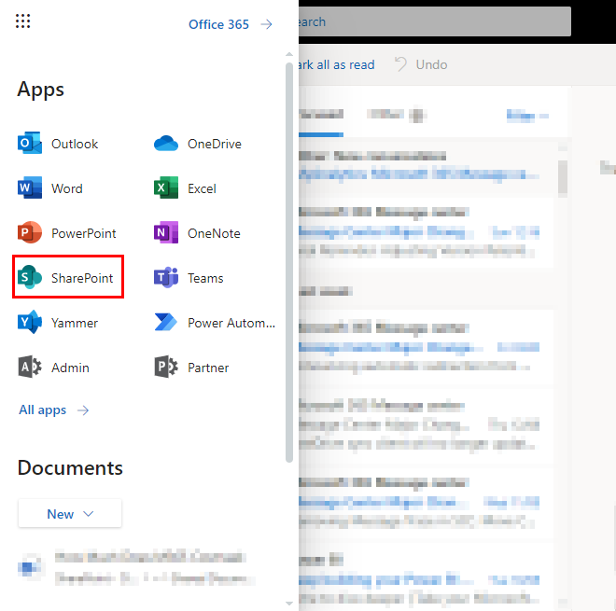Open the Office 365 link
The image size is (616, 611).
click(x=218, y=24)
